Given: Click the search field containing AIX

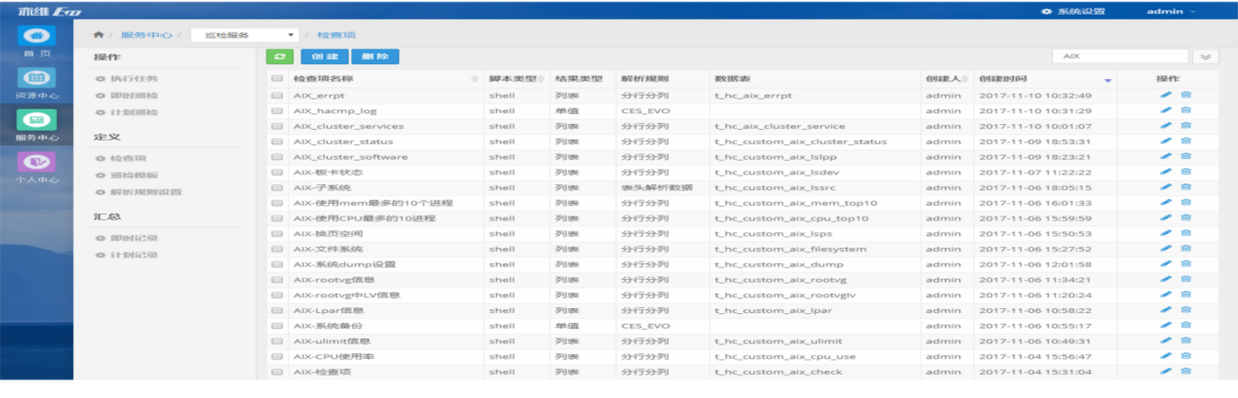Looking at the screenshot, I should [1119, 57].
